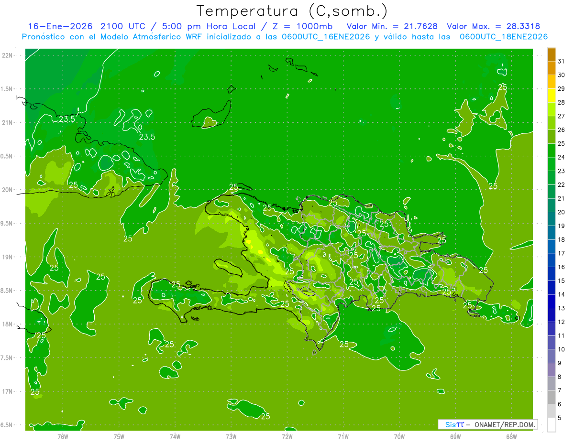Click the '74W' longitude axis label

click(x=175, y=436)
